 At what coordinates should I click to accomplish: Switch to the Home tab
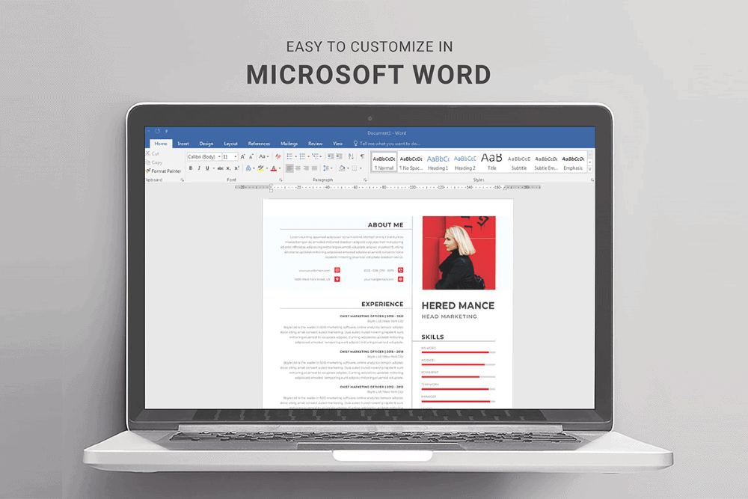pos(161,144)
